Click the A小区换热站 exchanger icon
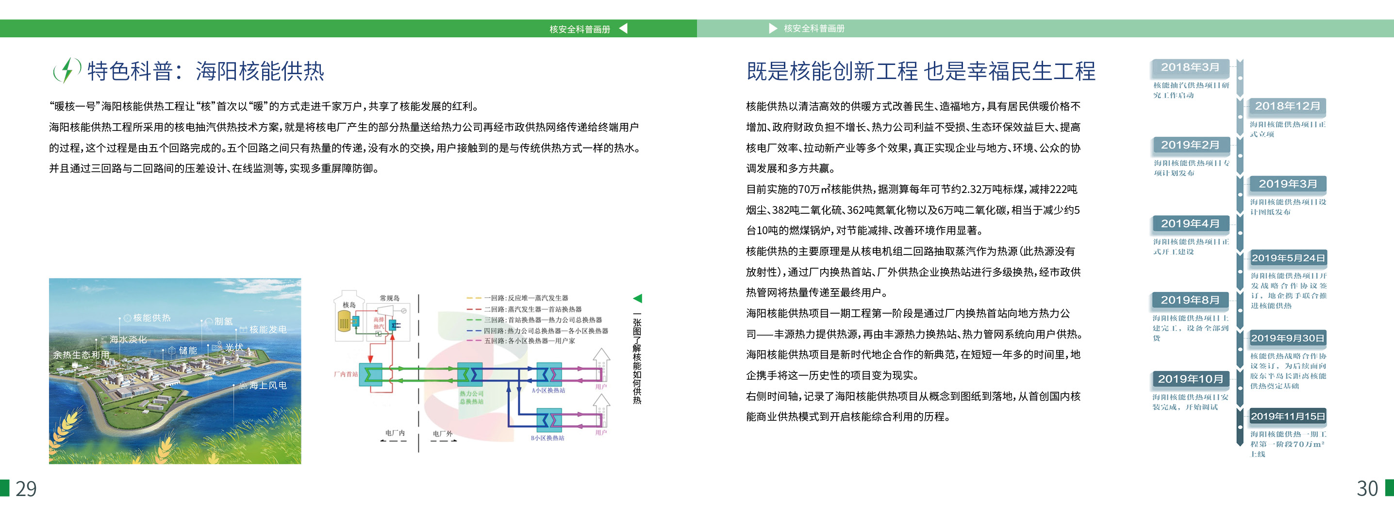Viewport: 1394px width, 513px height. (x=549, y=374)
